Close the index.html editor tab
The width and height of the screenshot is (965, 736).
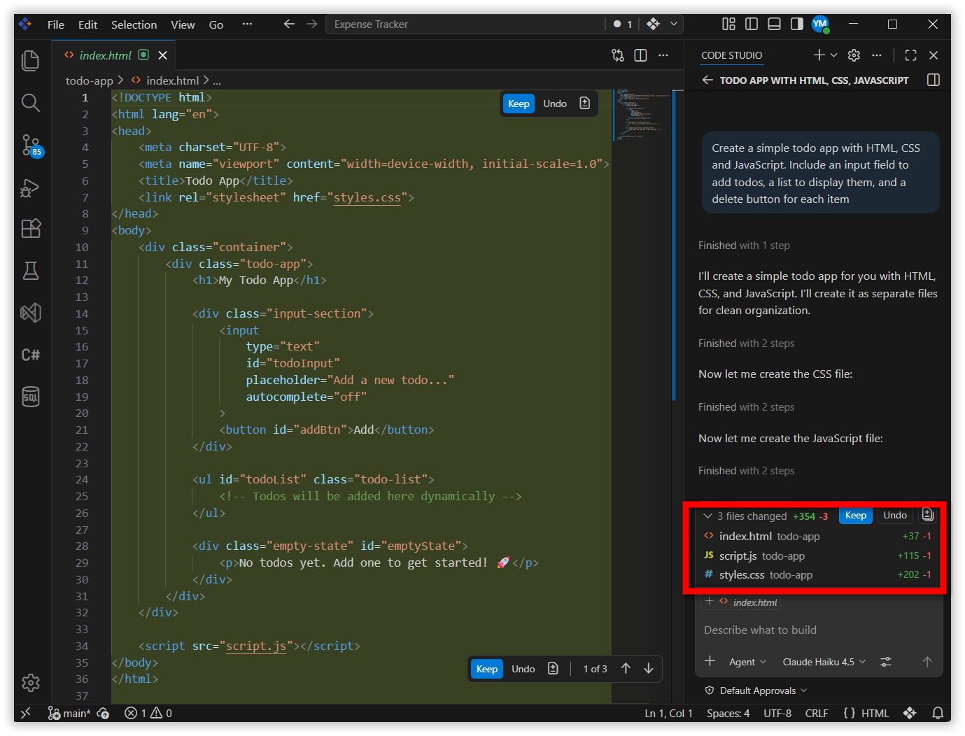click(163, 55)
